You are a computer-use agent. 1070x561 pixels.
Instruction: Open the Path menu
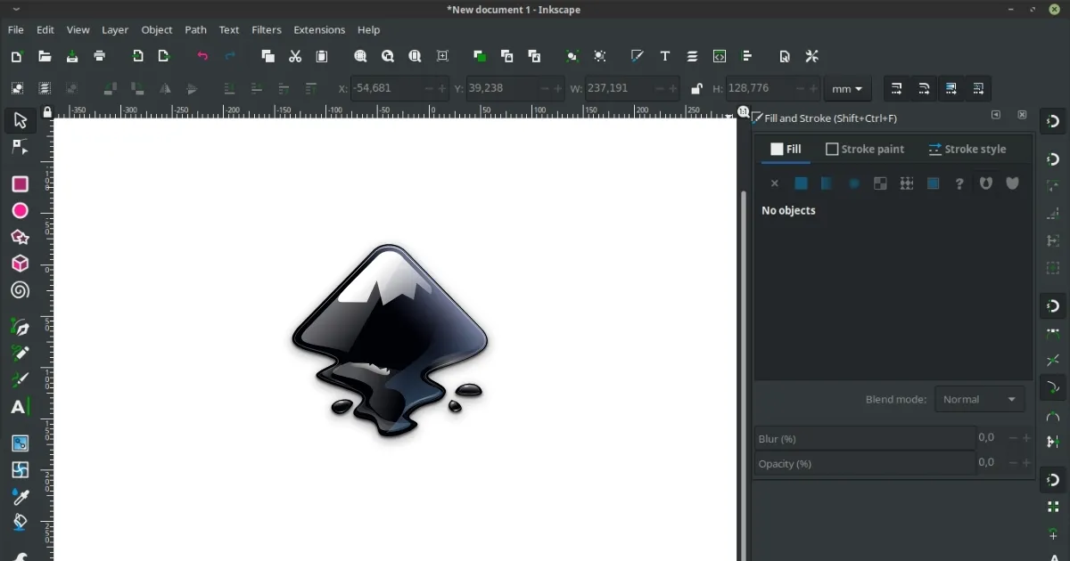pos(195,29)
